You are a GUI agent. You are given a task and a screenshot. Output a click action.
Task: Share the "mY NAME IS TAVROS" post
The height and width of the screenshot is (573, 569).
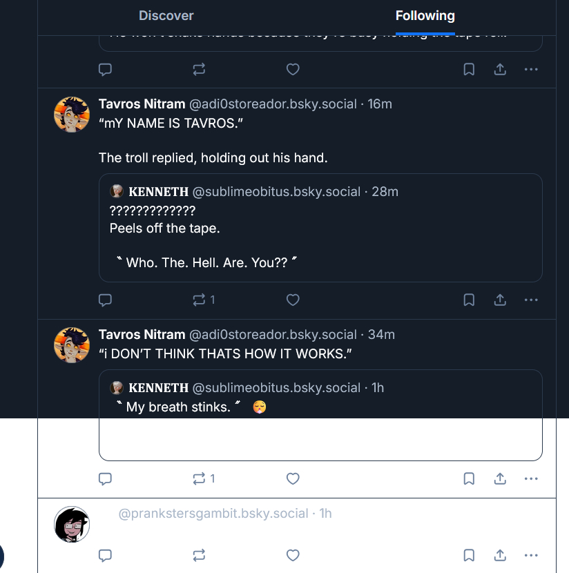pyautogui.click(x=500, y=300)
